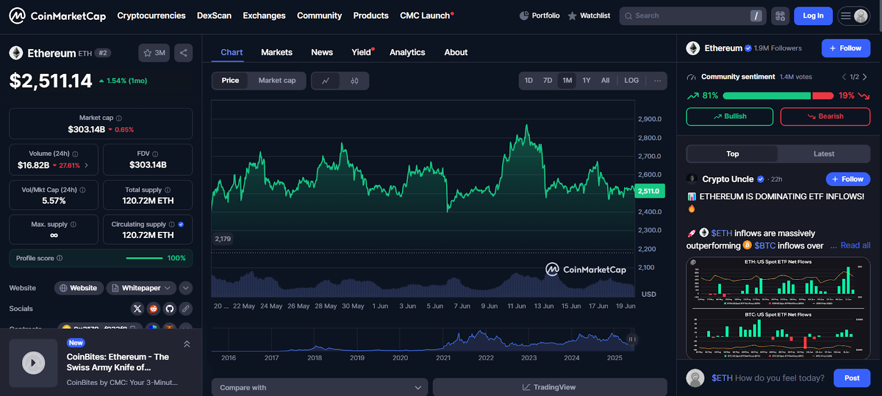Viewport: 882px width, 396px height.
Task: Click the FDV info icon
Action: point(155,154)
